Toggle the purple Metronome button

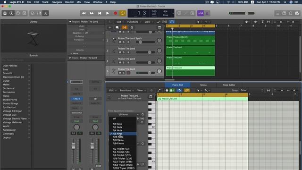(207, 13)
